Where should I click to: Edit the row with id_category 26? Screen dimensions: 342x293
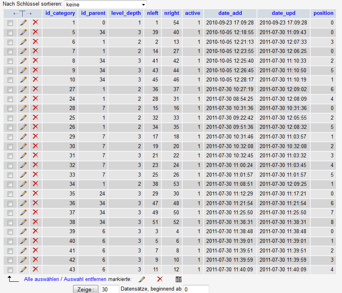pos(23,127)
